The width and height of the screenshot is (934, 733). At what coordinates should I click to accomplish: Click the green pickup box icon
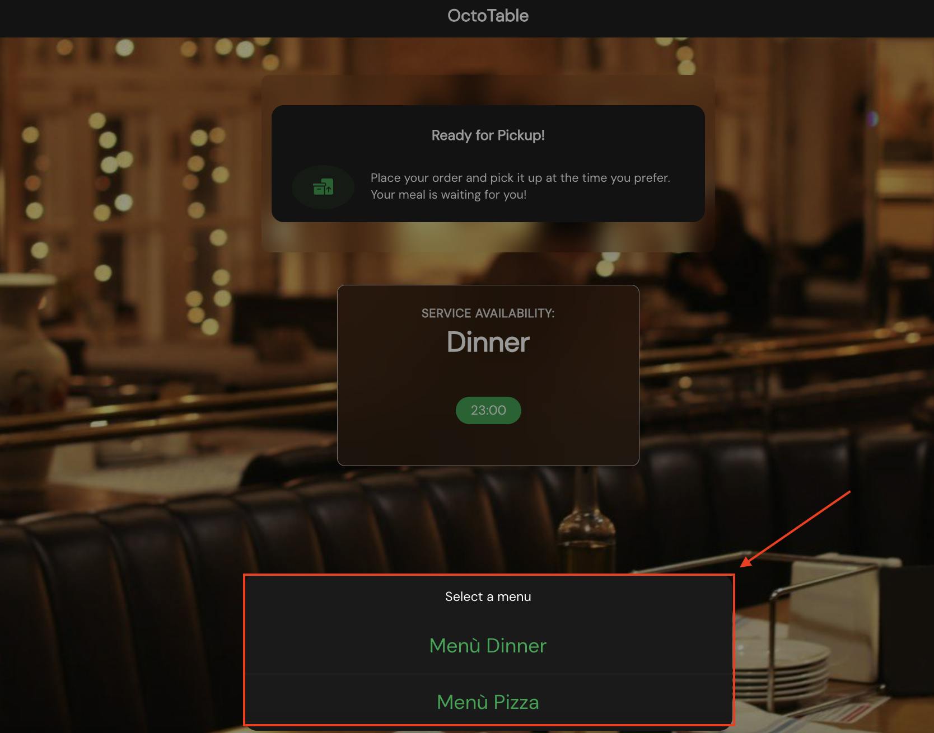323,187
